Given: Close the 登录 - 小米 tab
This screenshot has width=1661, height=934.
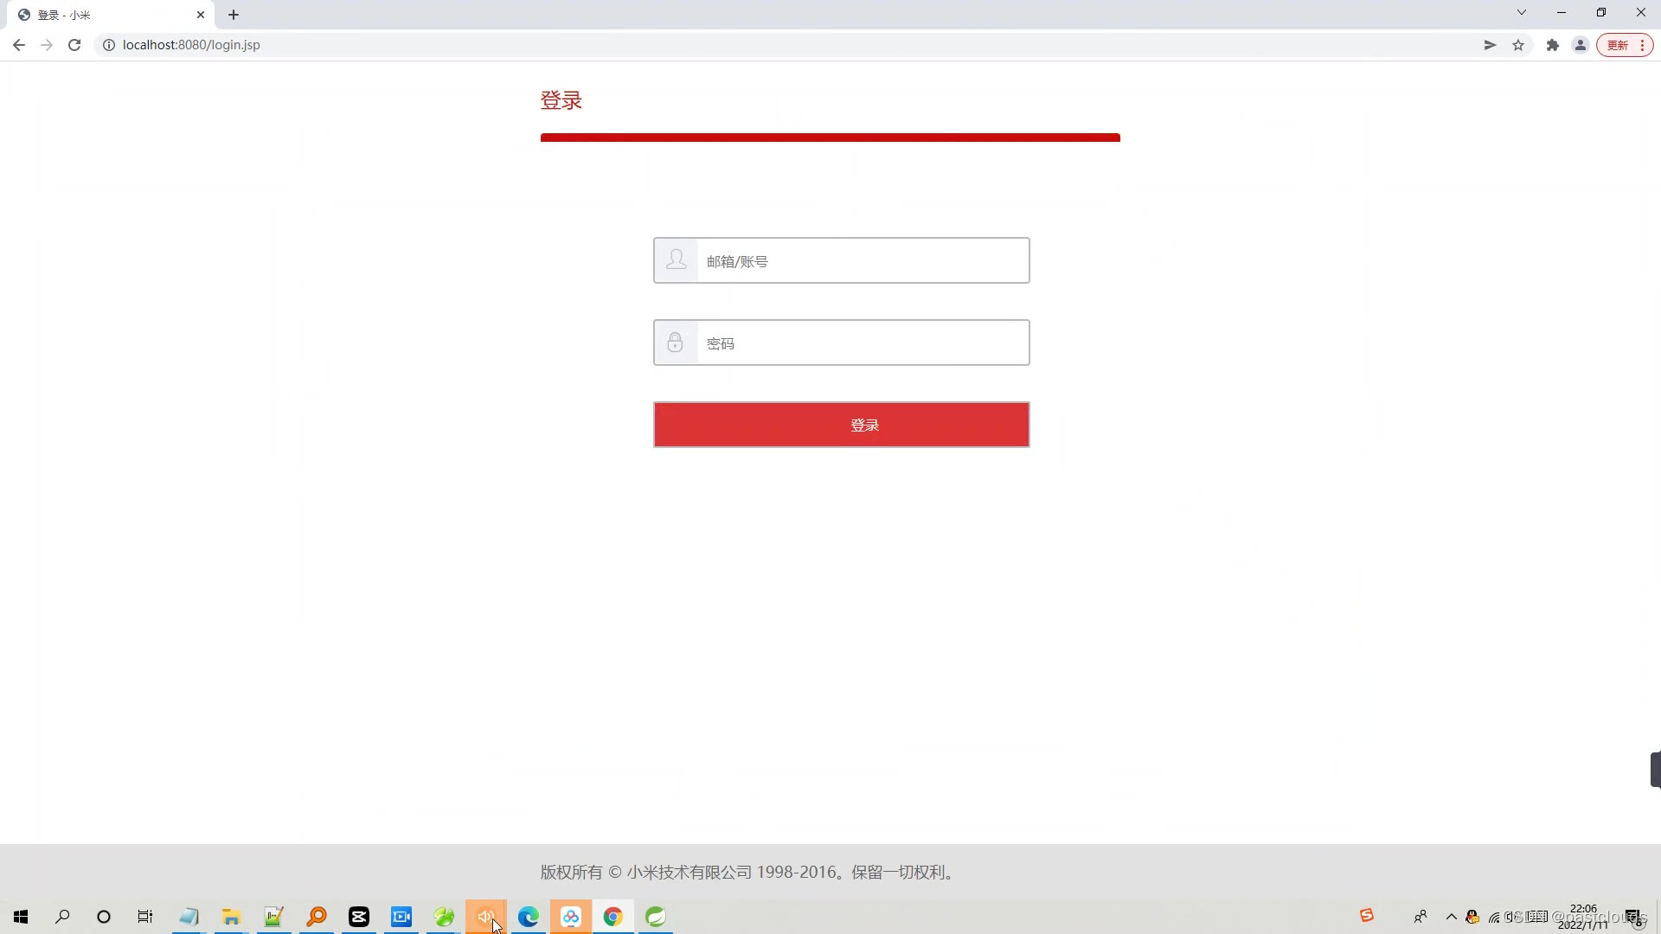Looking at the screenshot, I should tap(201, 15).
